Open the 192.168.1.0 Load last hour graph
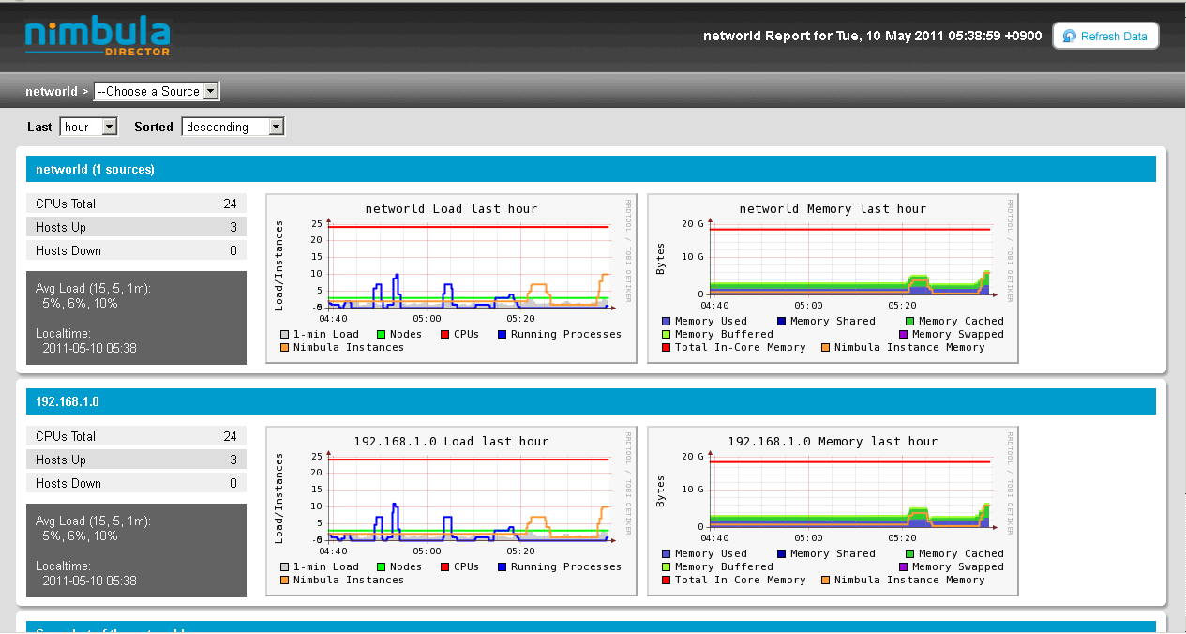Screen dimensions: 1186x634 [x=451, y=510]
